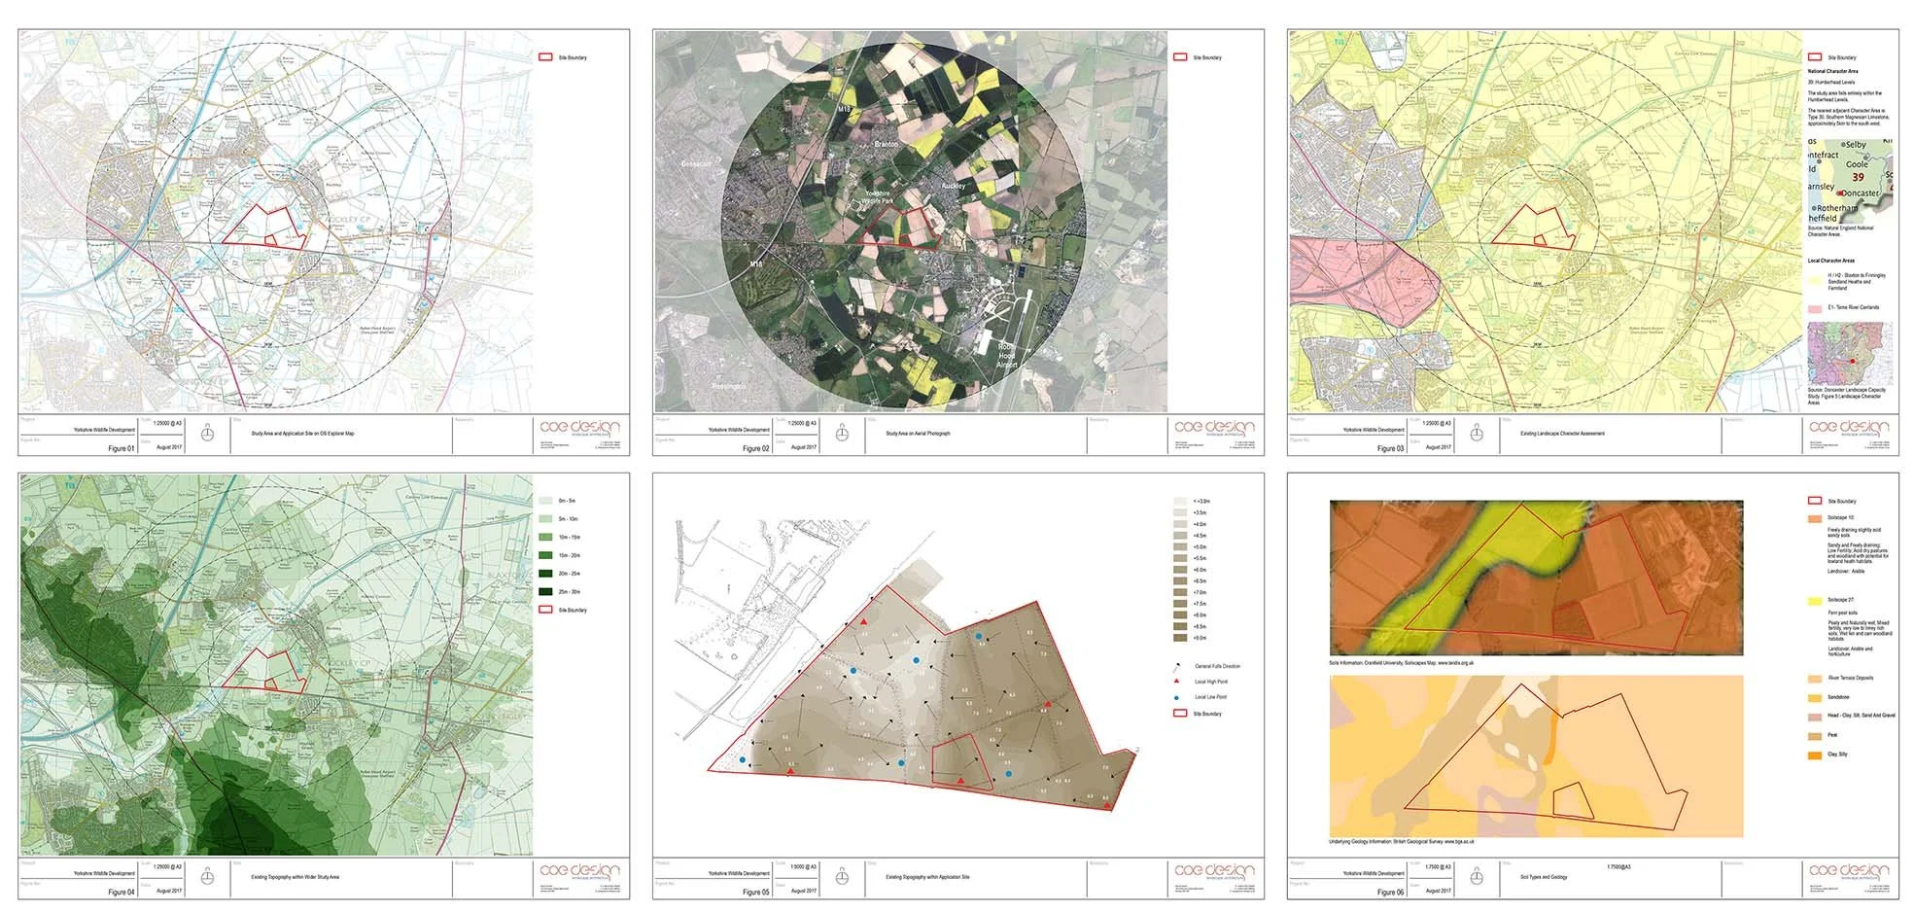This screenshot has width=1914, height=912.
Task: Open the www.landis.org.uk soils link
Action: (x=1454, y=662)
